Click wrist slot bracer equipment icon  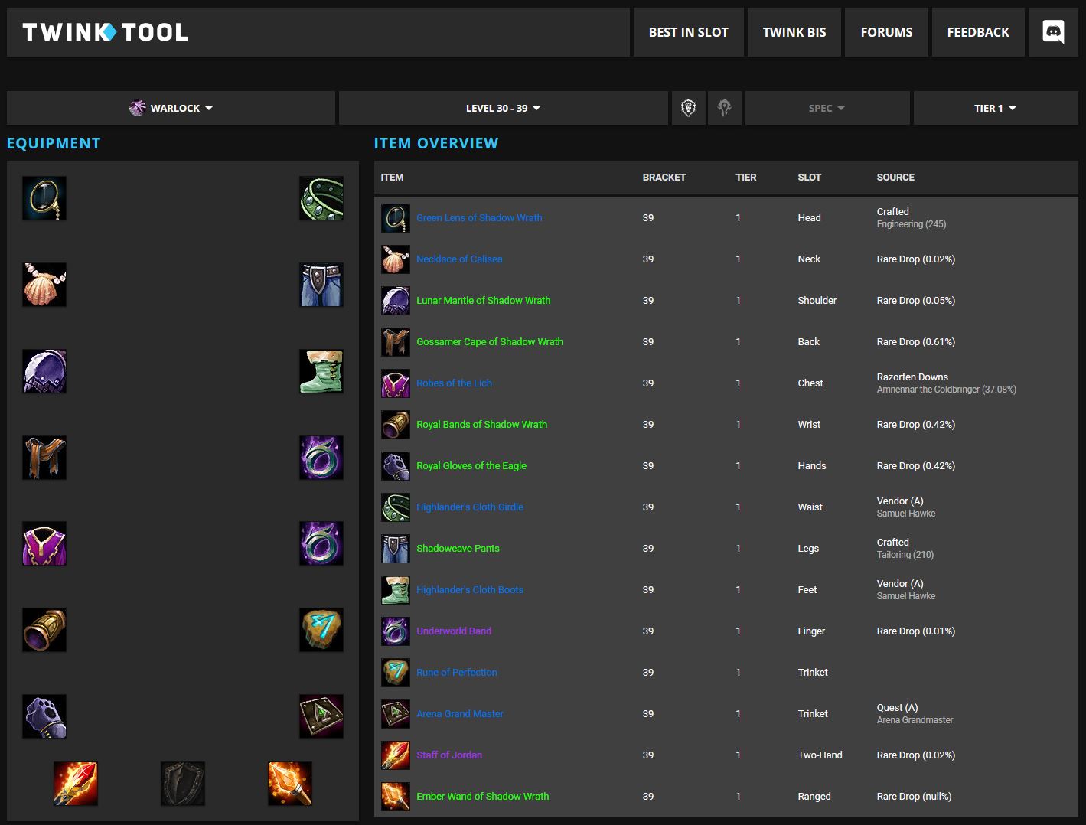(44, 630)
